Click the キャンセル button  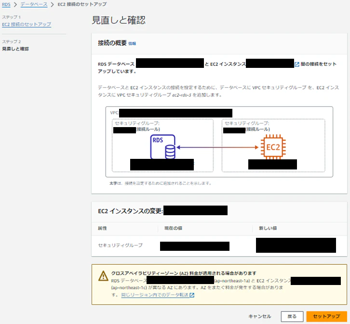pos(259,316)
